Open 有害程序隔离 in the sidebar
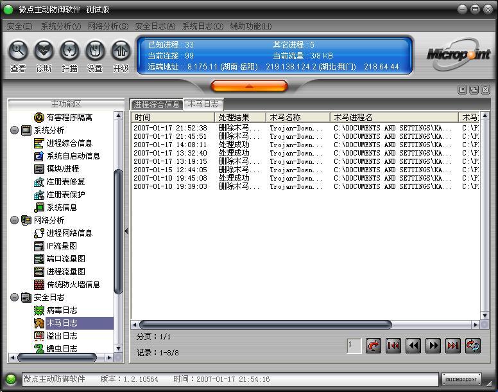This screenshot has height=392, width=498. (63, 118)
